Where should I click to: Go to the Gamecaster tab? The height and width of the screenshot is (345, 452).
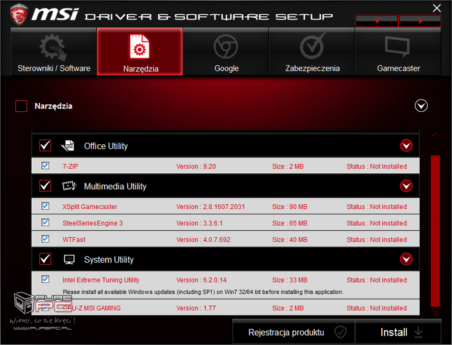tap(399, 52)
